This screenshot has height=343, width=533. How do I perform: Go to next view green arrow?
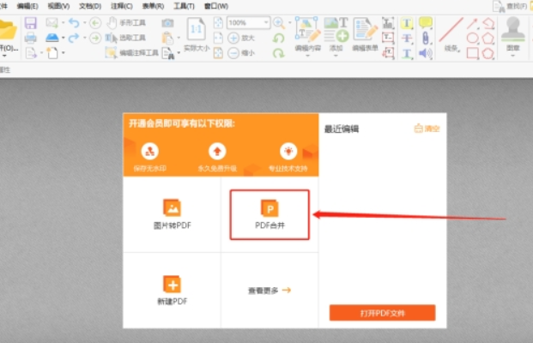point(95,38)
